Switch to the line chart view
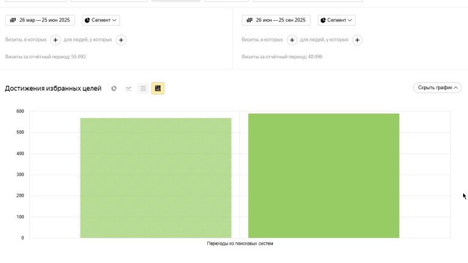Viewport: 468px width, 263px height. (x=129, y=88)
